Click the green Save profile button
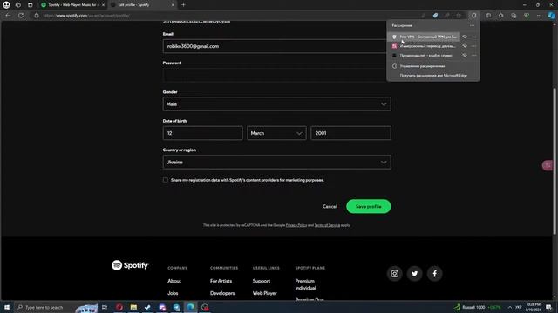The image size is (558, 313). pos(368,207)
